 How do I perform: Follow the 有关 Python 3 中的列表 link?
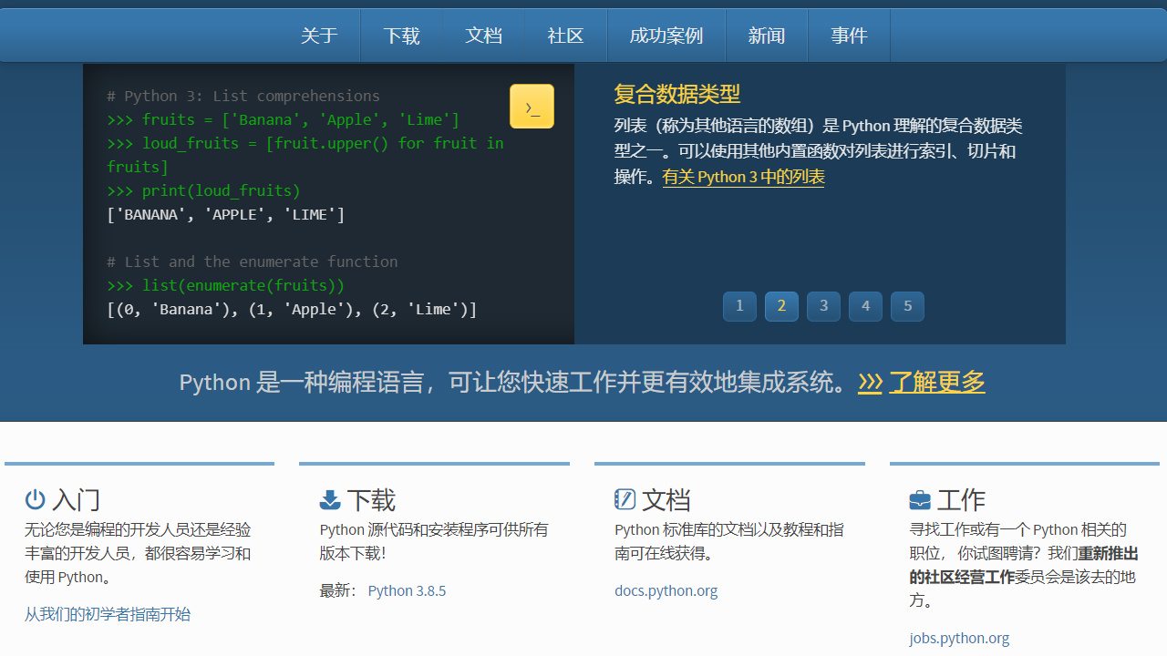(x=743, y=177)
